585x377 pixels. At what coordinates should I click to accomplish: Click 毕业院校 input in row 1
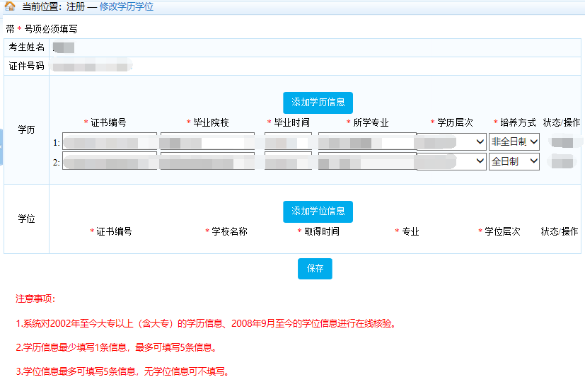coord(207,141)
